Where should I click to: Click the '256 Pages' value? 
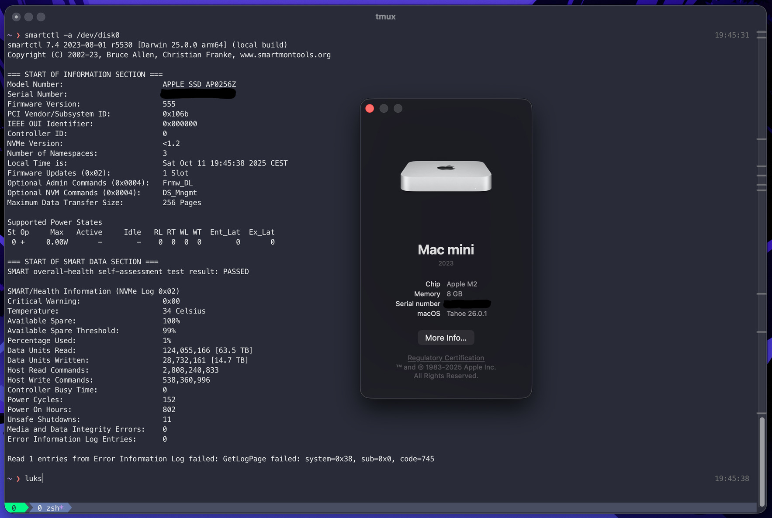(x=182, y=203)
